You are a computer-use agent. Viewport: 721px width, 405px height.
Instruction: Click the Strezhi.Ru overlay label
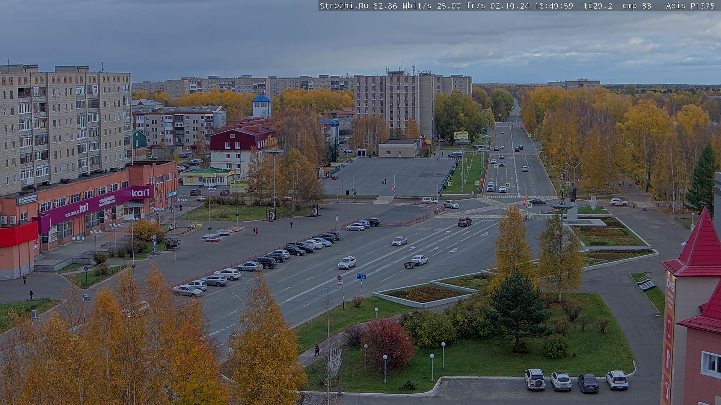344,6
